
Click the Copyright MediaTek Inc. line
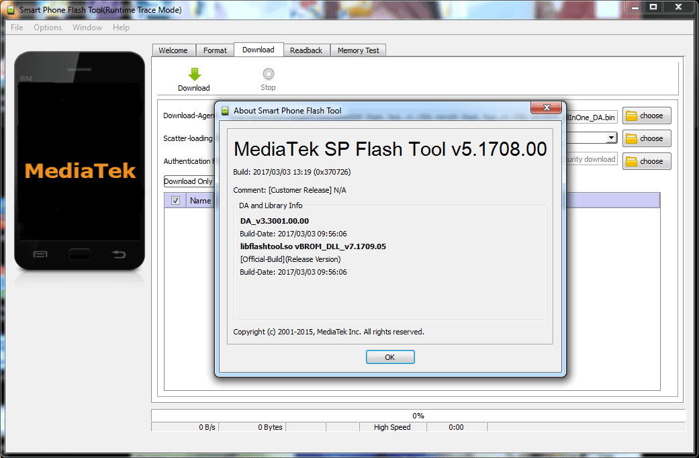[328, 332]
